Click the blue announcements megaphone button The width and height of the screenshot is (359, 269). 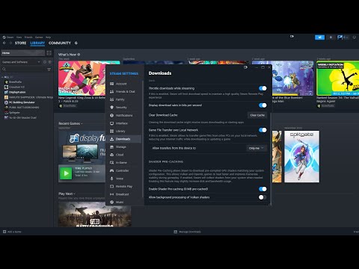(x=319, y=37)
